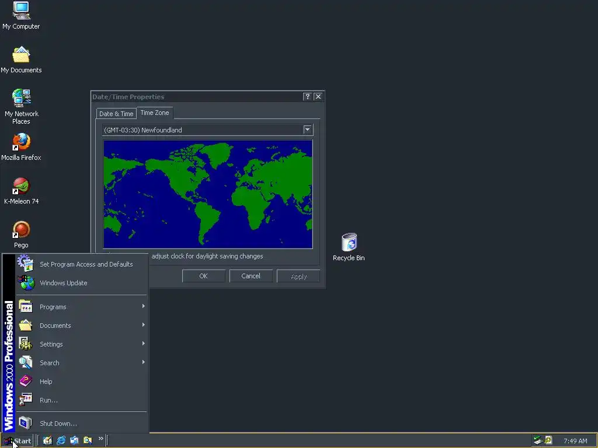Viewport: 598px width, 448px height.
Task: Open the My Computer desktop icon
Action: 21,16
